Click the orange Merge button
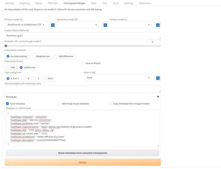Viewport: 221px width, 169px height. click(83, 162)
